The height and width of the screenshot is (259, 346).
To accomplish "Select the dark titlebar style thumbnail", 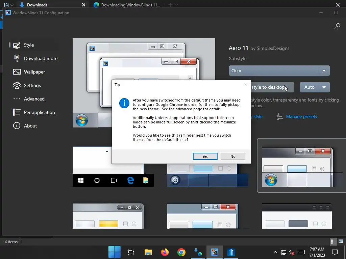I will tap(297, 216).
